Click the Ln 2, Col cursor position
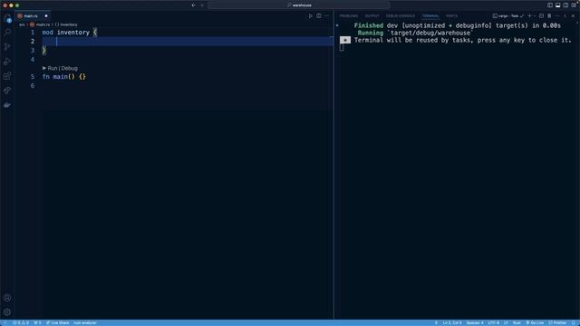This screenshot has width=580, height=326. (452, 322)
